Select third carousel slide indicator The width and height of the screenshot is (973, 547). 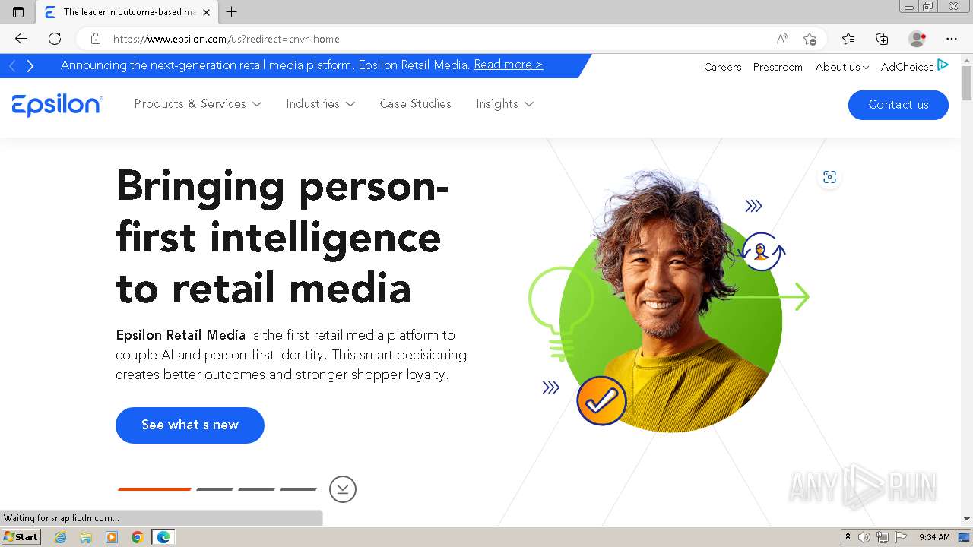(256, 489)
